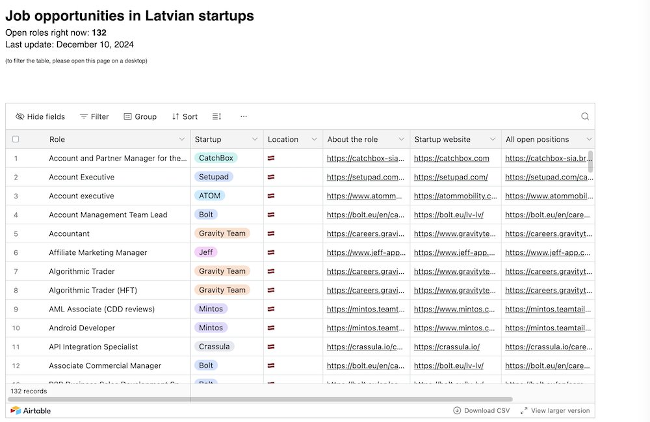
Task: Click the ATOM startup tag
Action: tap(209, 196)
